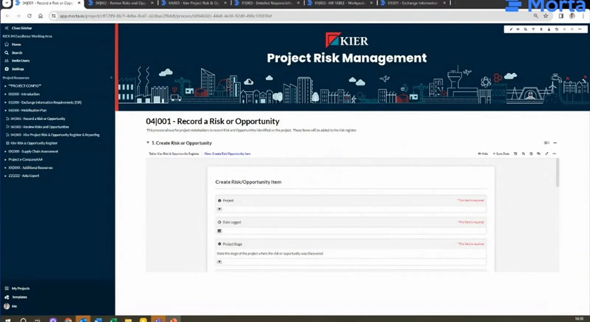
Task: Click the collapse-all down chevron in page toolbar
Action: tap(564, 29)
